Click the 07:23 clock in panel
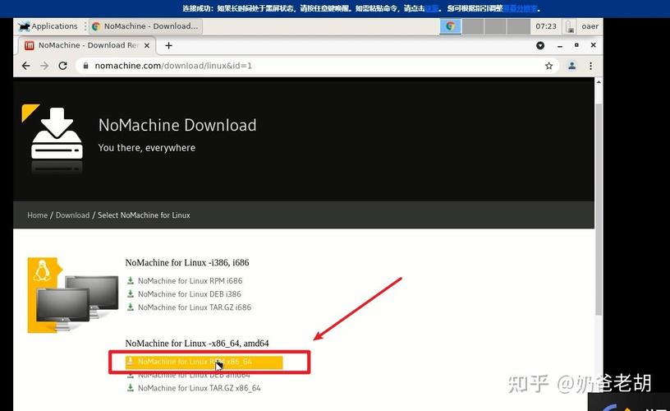 pyautogui.click(x=546, y=26)
